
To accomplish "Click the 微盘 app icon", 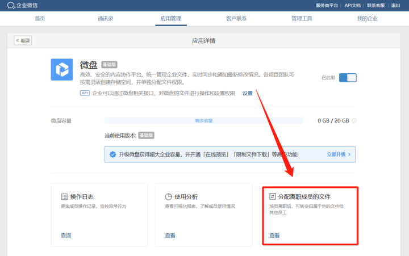I will point(62,70).
